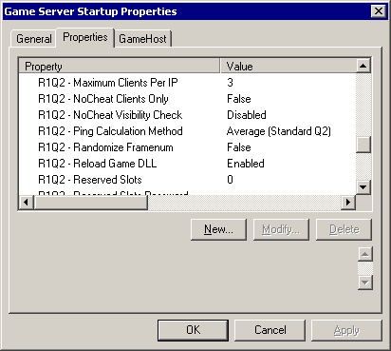Click the Average (Standard Q2) value
Image resolution: width=391 pixels, height=351 pixels.
click(279, 131)
